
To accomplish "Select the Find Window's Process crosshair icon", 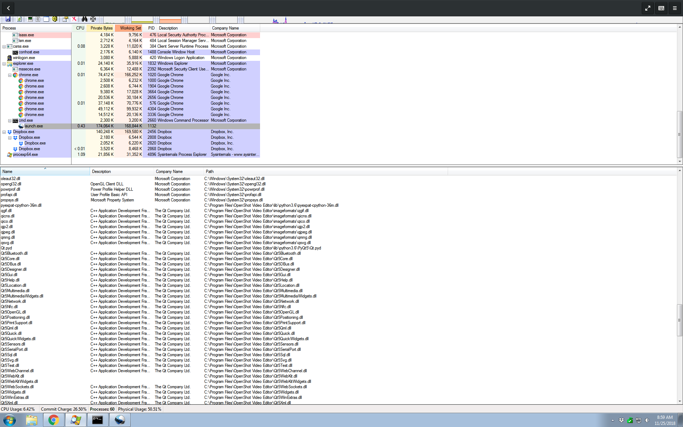I will [94, 19].
